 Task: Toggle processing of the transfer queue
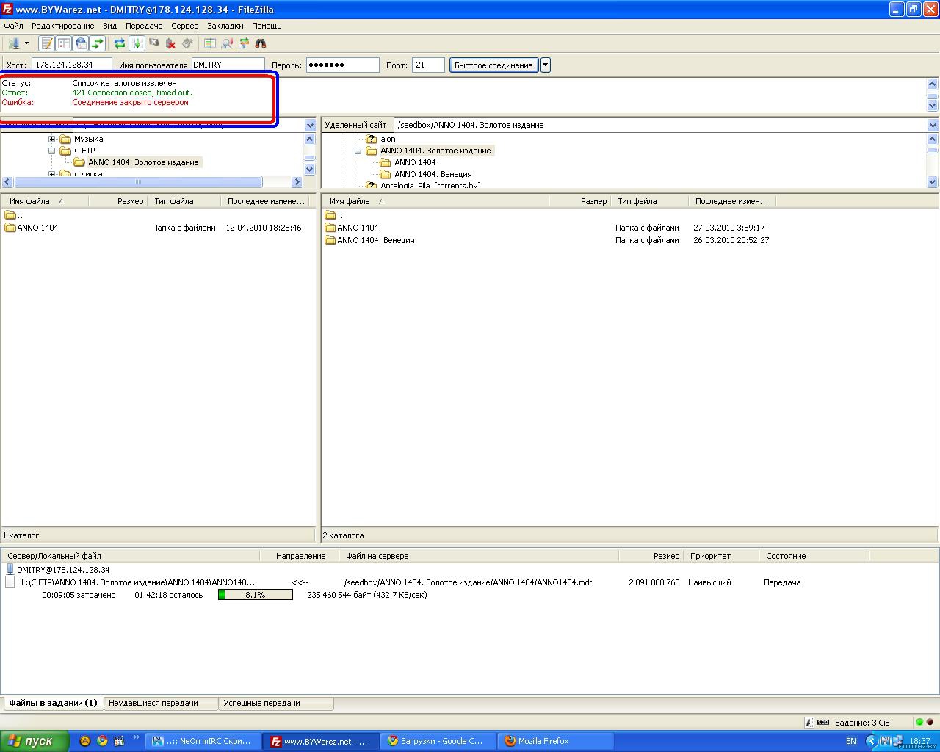coord(137,43)
